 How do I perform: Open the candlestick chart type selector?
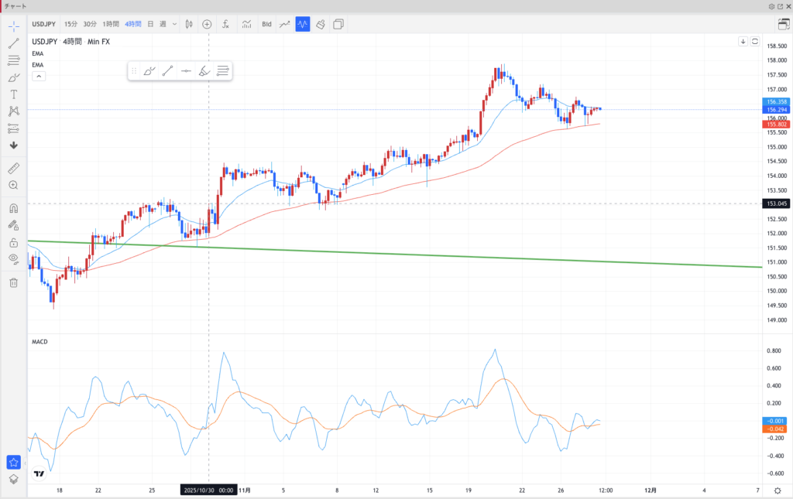click(x=190, y=24)
